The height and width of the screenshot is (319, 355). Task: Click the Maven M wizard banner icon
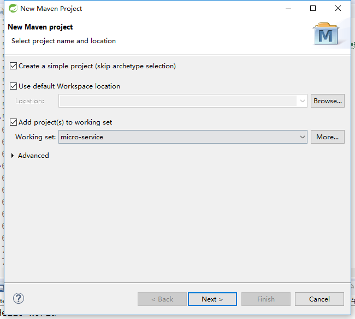pos(326,34)
